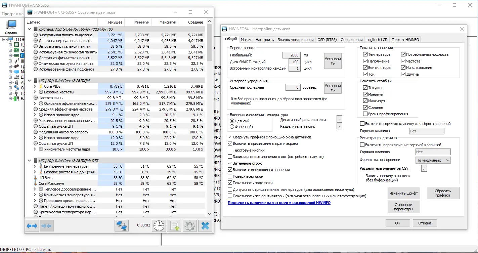
Task: Expand the battery node in main window tree
Action: tap(10, 98)
